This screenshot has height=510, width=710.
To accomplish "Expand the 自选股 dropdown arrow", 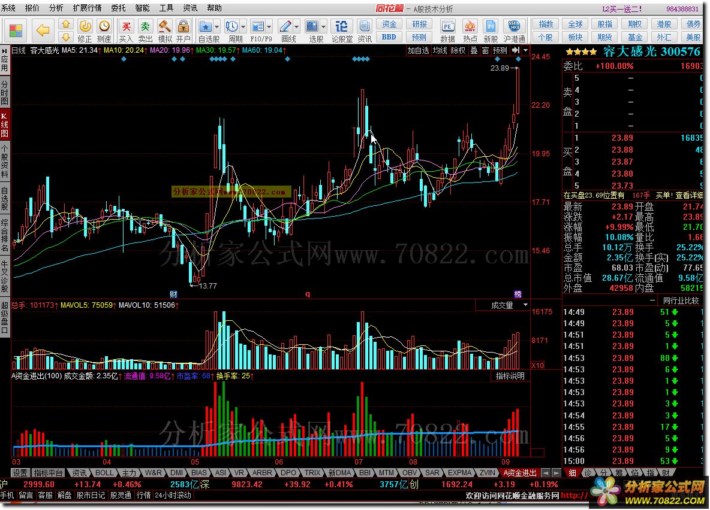I will 217,27.
